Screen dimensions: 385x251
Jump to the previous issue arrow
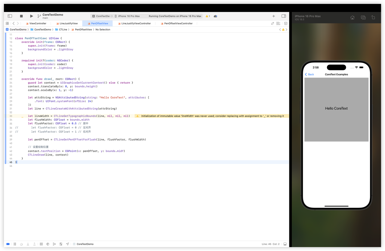click(280, 29)
